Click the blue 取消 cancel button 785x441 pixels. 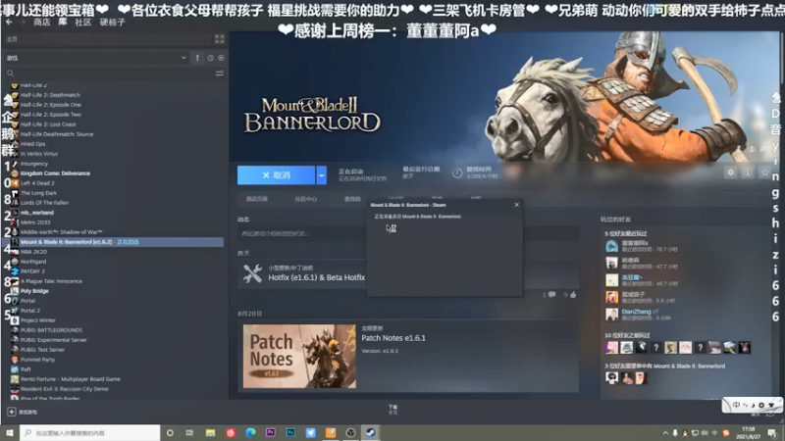(x=276, y=175)
